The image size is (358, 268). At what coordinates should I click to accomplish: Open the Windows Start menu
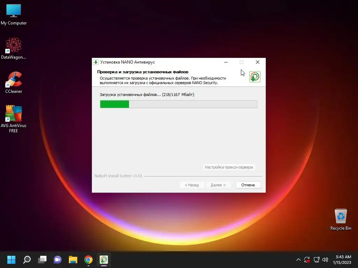(x=11, y=260)
